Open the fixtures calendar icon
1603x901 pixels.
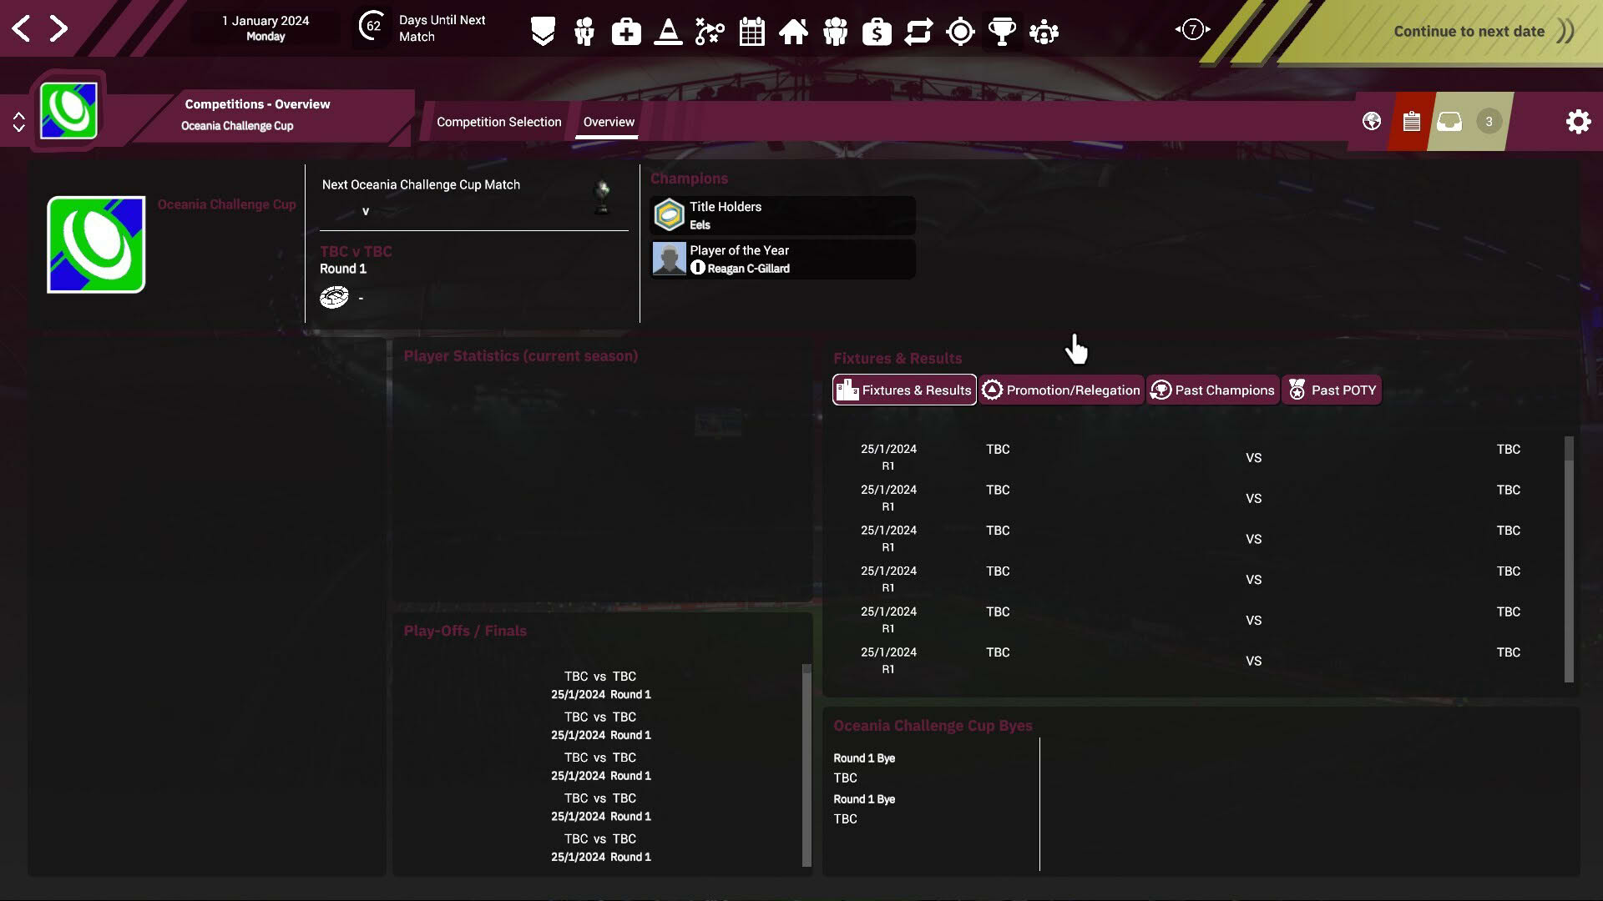[751, 32]
